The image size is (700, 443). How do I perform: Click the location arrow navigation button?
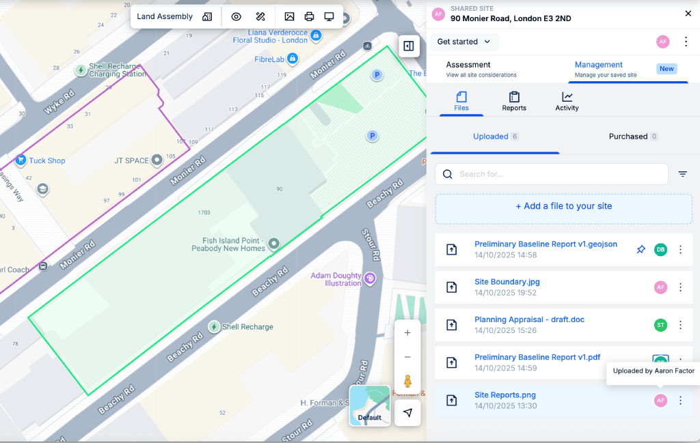407,412
